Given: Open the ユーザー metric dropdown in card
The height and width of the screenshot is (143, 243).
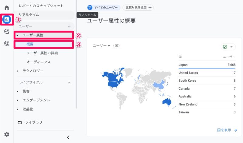Looking at the screenshot, I should tap(101, 46).
